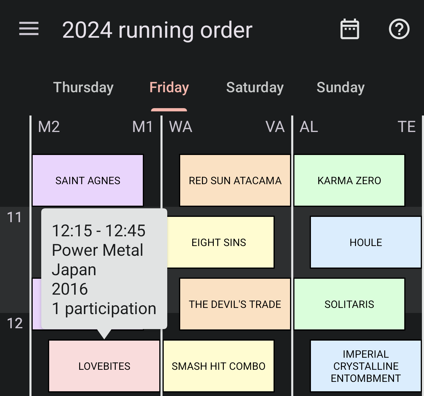The image size is (424, 396).
Task: Open the SAINT AGNES band slot
Action: pos(88,180)
